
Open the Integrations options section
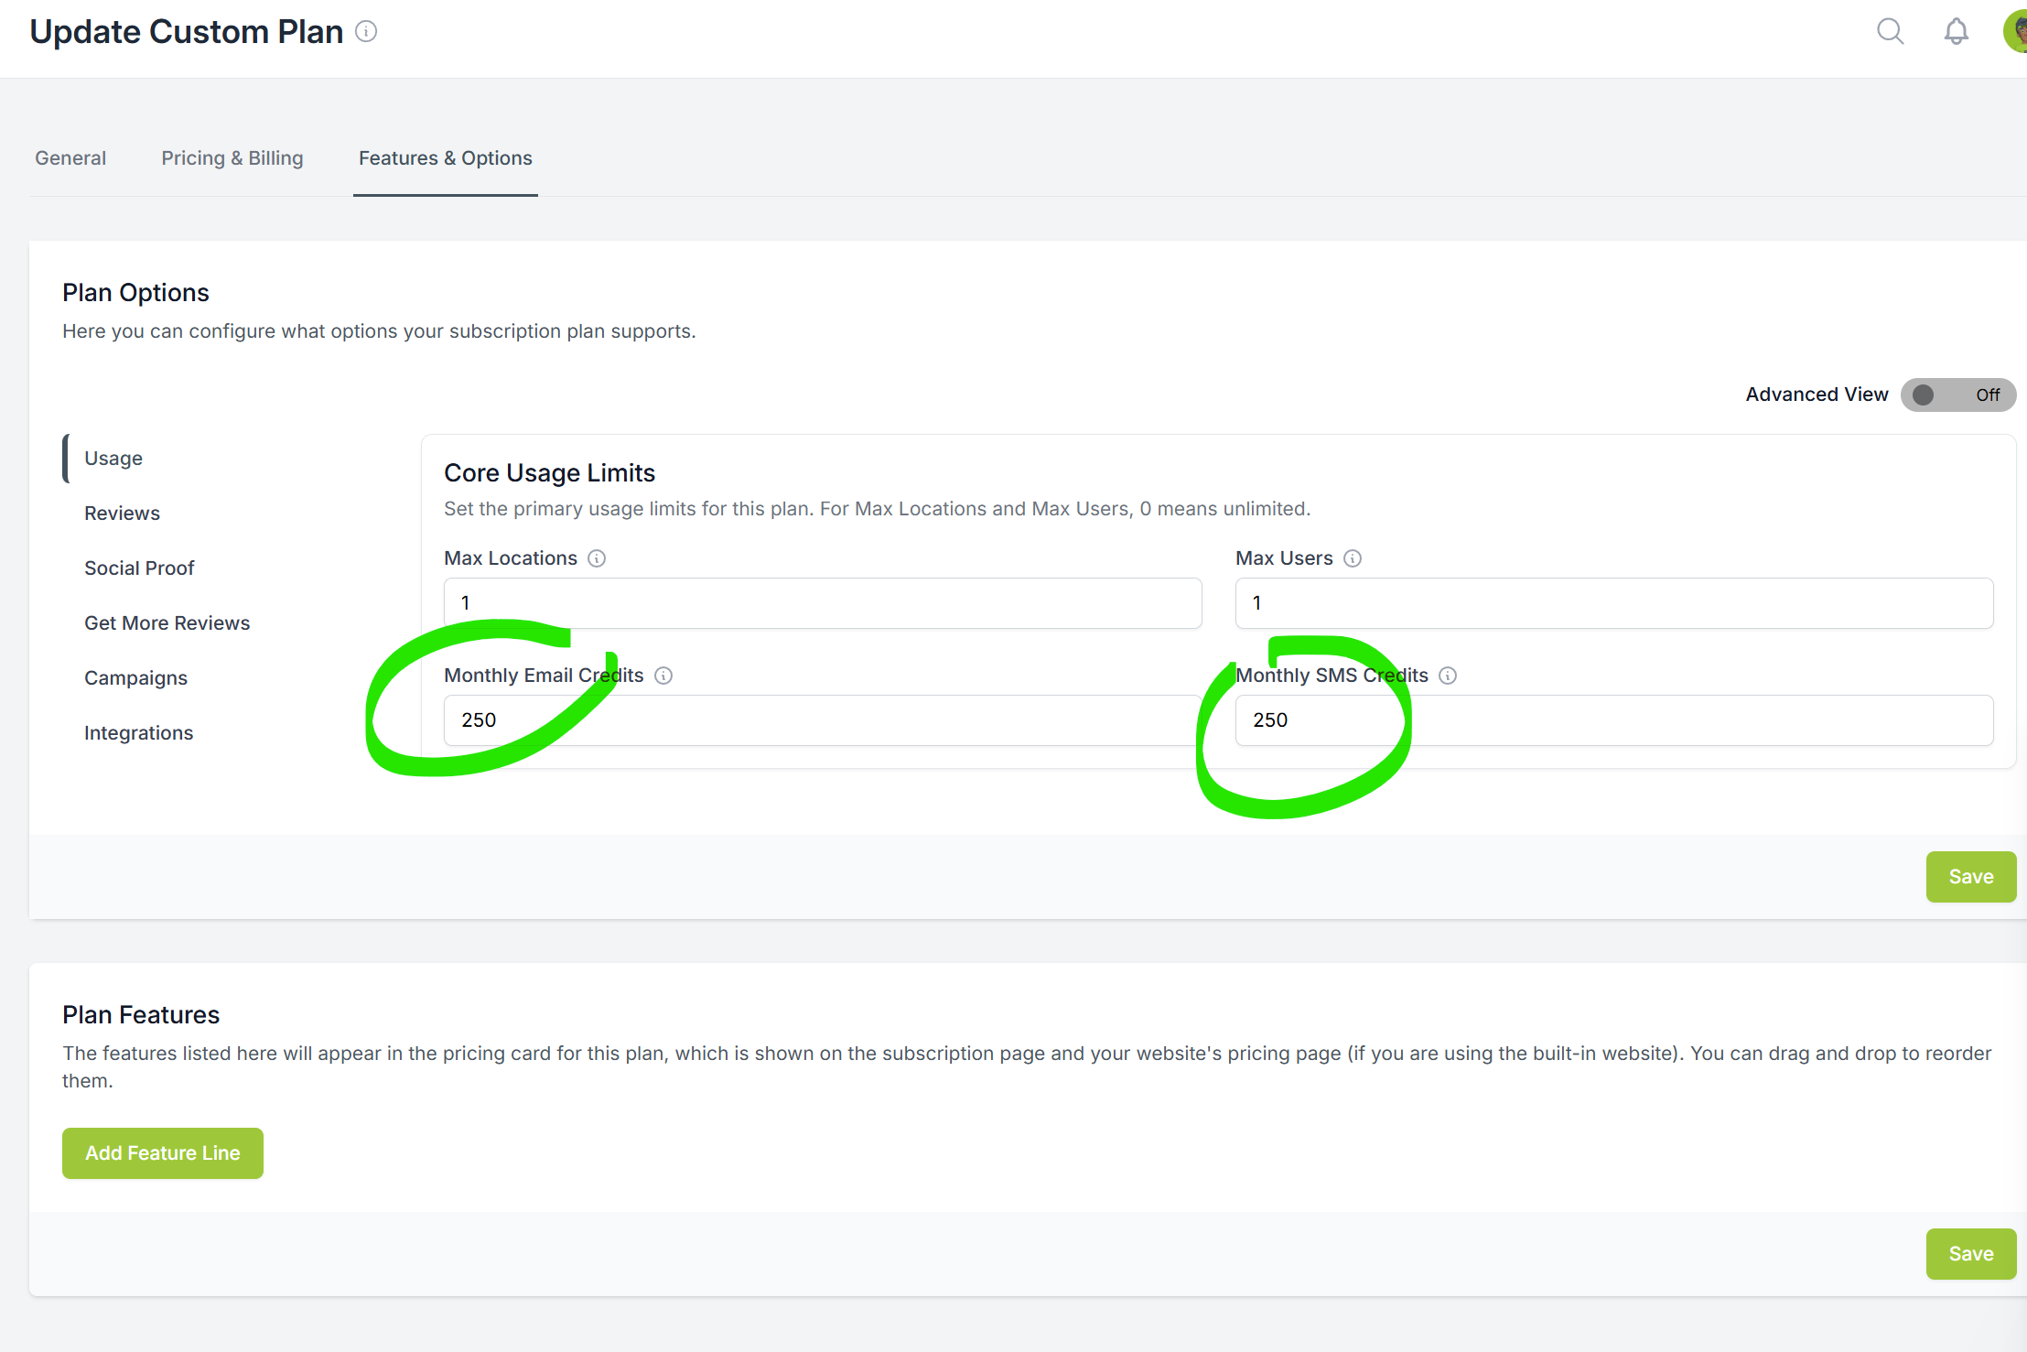pos(138,733)
